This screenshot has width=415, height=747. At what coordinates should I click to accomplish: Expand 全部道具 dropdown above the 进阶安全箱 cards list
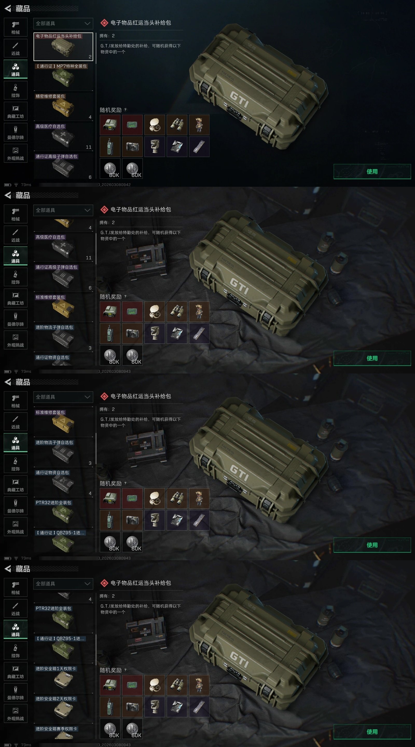(x=63, y=584)
